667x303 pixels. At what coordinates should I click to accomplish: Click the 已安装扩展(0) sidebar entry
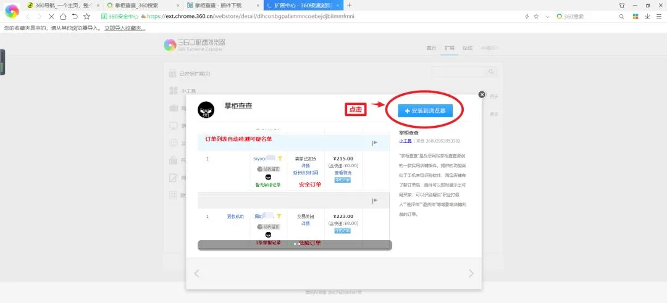coord(190,73)
